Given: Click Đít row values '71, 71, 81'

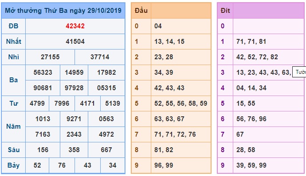Looking at the screenshot, I should tap(251, 42).
